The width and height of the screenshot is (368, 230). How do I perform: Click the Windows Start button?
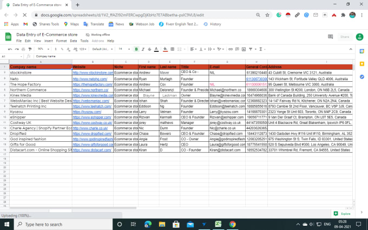(7, 225)
